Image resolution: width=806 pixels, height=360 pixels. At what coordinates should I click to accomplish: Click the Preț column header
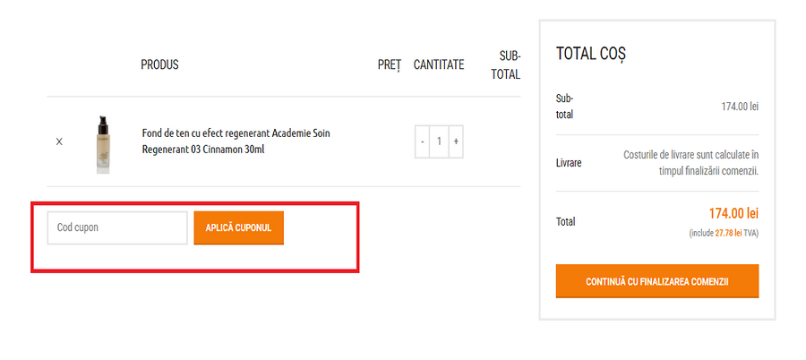(389, 64)
